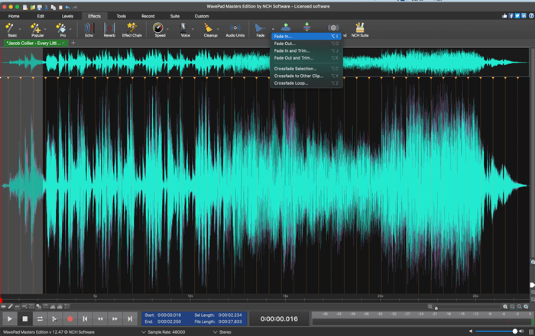Open the Voice effects microphone

coord(184,29)
